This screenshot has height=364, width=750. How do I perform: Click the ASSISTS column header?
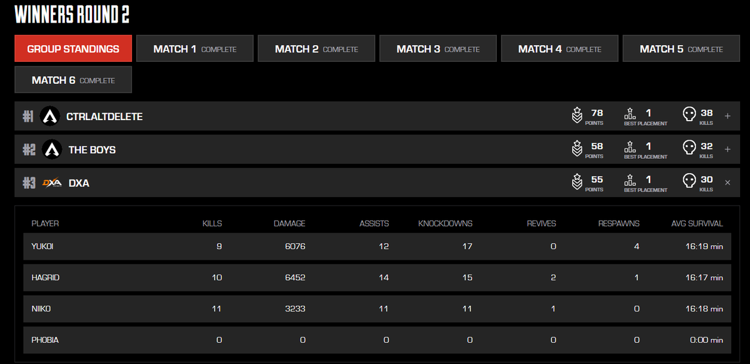tap(374, 223)
